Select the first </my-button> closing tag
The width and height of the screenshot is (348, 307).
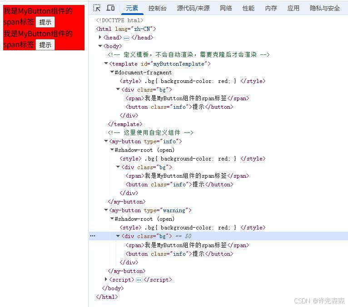(x=126, y=201)
